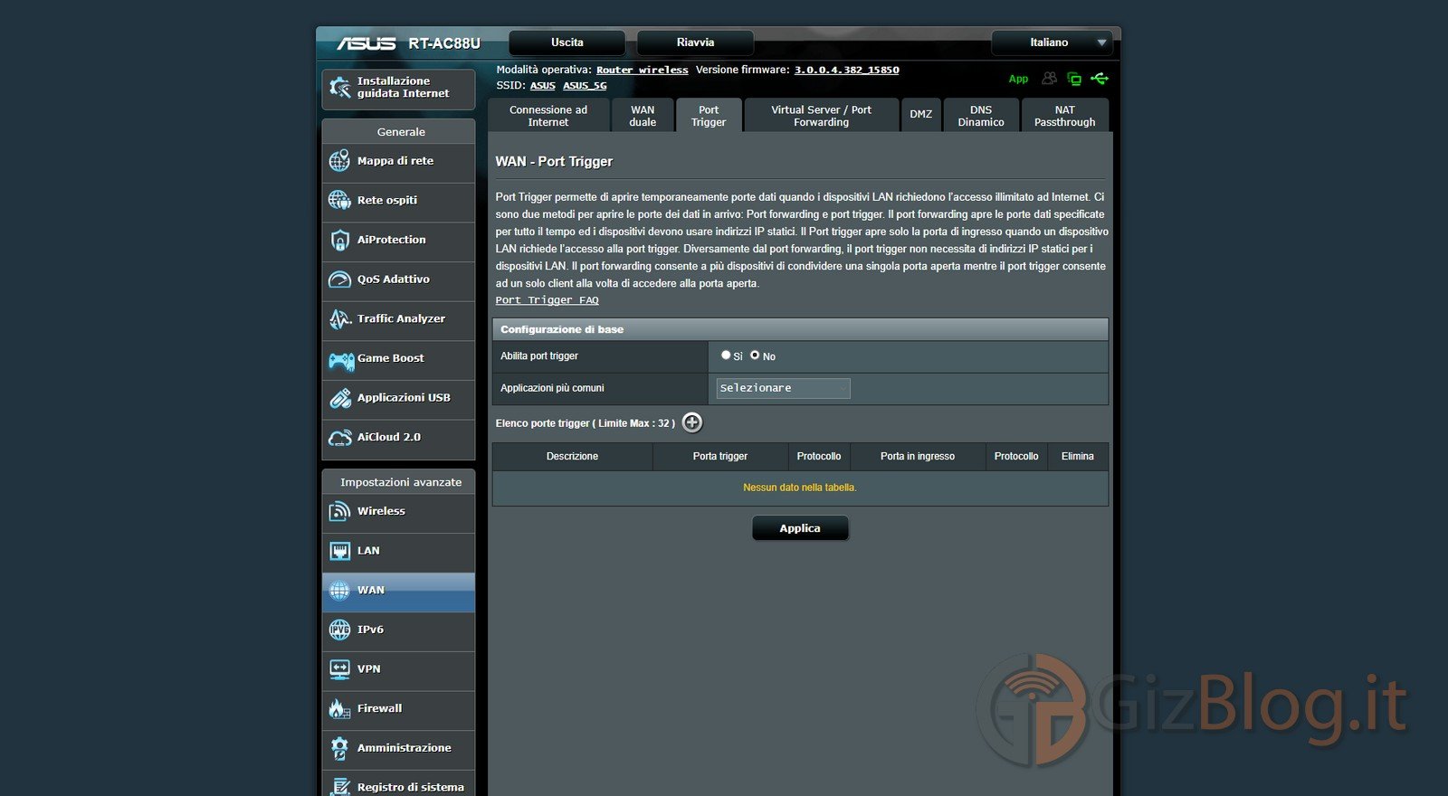Click the VPN monitor icon
The width and height of the screenshot is (1448, 796).
point(339,669)
